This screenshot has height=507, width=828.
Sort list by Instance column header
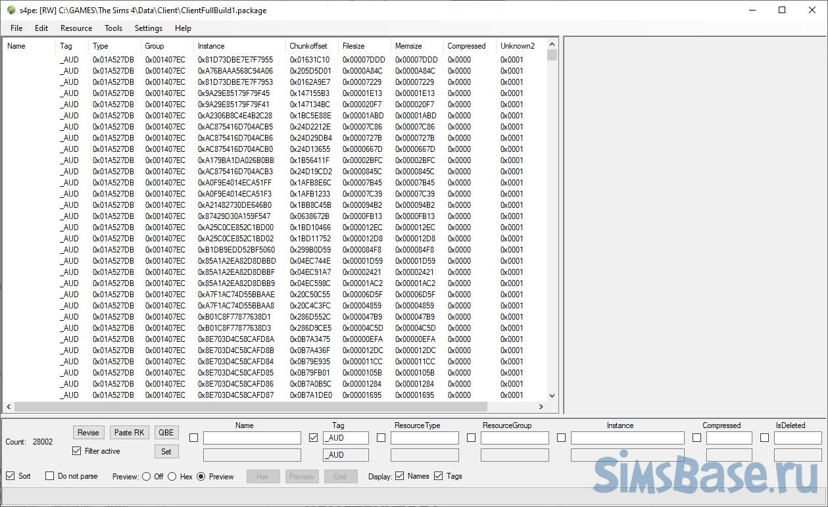tap(211, 46)
